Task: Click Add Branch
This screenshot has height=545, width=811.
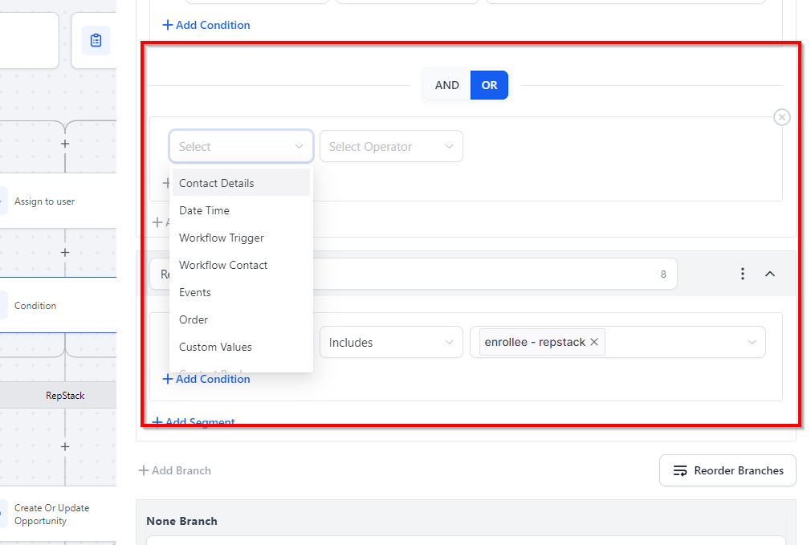Action: [x=175, y=470]
